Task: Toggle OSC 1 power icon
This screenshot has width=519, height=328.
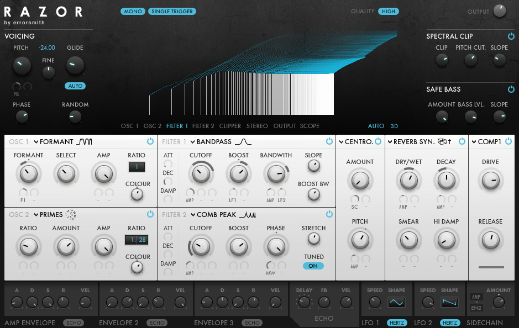Action: [150, 141]
